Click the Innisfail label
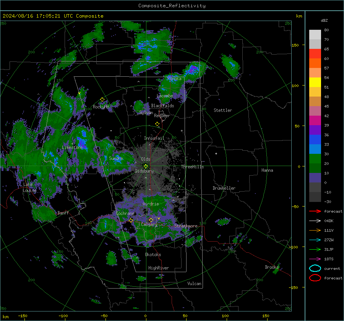 (154, 138)
